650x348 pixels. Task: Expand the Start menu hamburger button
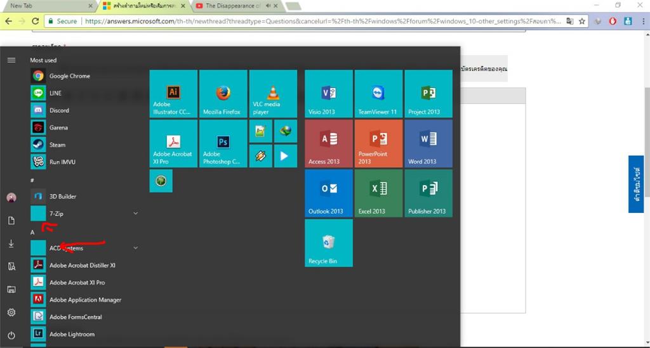pos(11,60)
